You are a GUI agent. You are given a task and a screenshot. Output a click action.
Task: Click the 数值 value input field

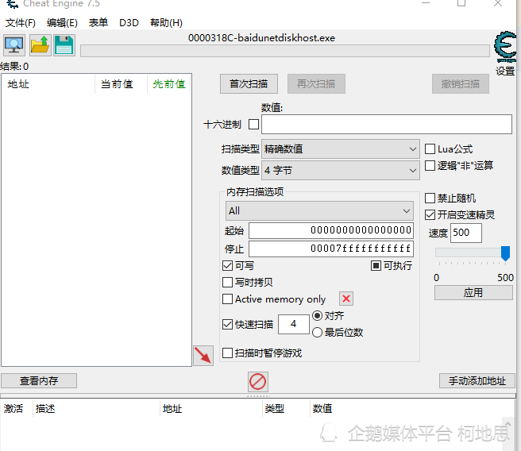click(387, 125)
